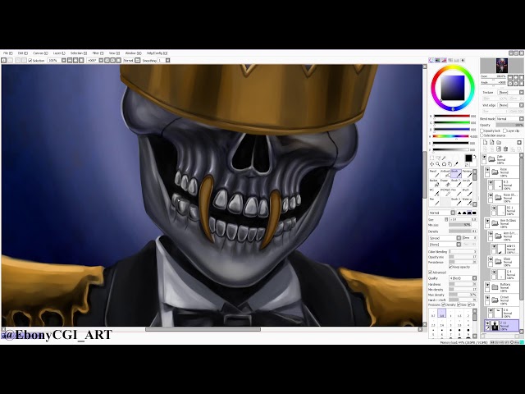The image size is (525, 394).
Task: Open the Filter menu
Action: (98, 53)
